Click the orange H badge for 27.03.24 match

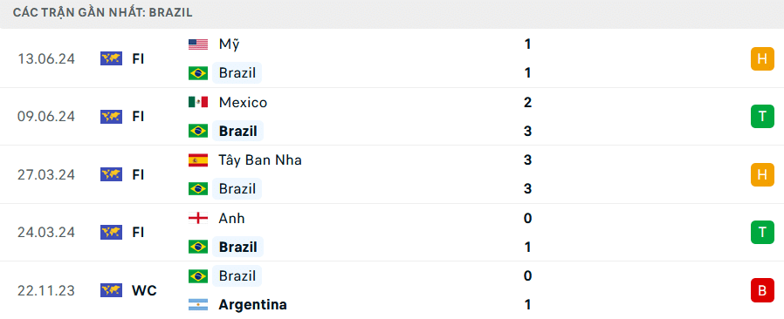762,174
